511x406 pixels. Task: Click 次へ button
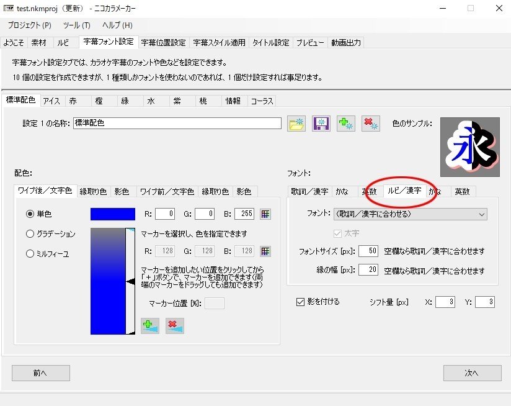[x=472, y=372]
